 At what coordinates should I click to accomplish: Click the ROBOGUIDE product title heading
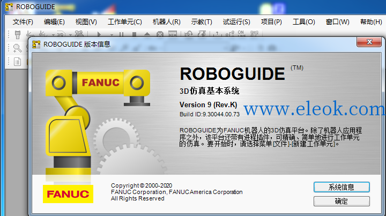[232, 74]
